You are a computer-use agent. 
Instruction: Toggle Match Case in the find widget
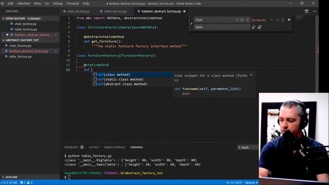236,20
